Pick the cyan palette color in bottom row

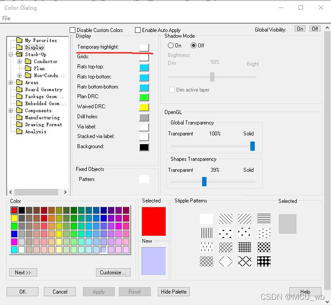click(14, 250)
